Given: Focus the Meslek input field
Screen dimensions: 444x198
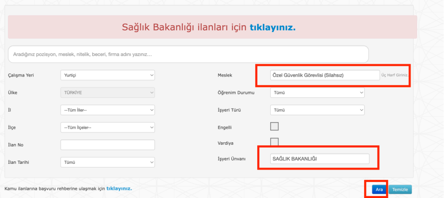Looking at the screenshot, I should pyautogui.click(x=324, y=75).
